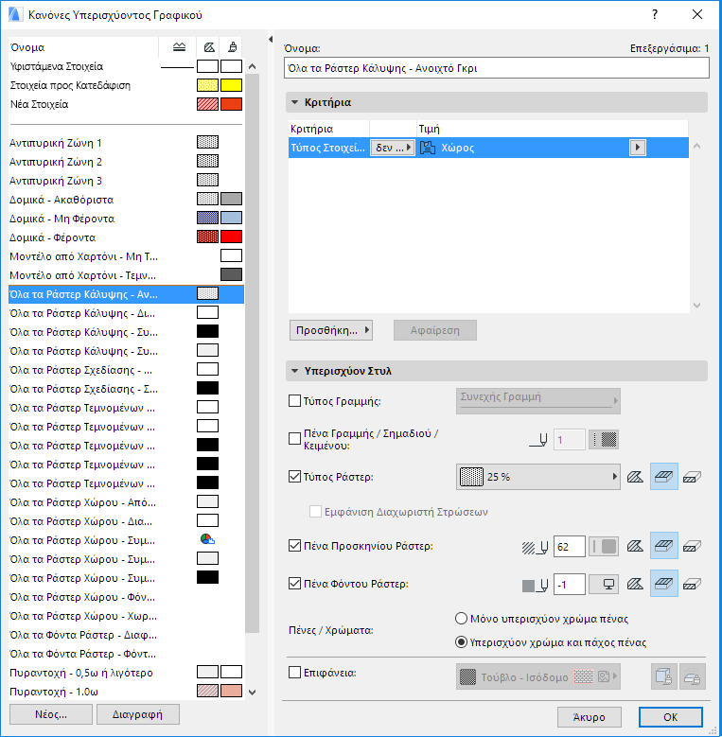Select rule Πυραντοχή - 0,5ω ή λιγότερο
This screenshot has height=737, width=722.
(126, 673)
